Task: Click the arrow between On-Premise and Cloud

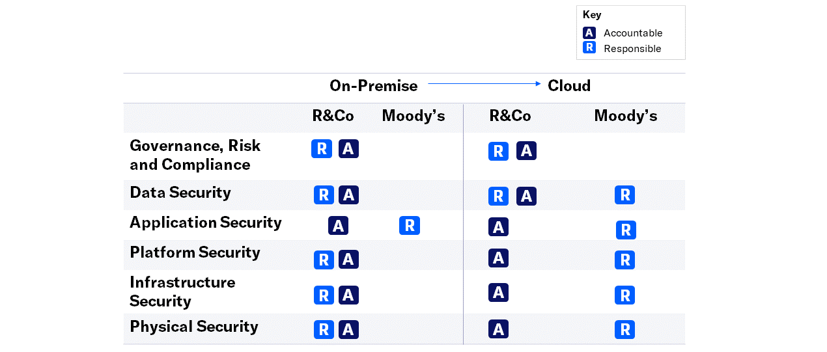Action: coord(483,83)
